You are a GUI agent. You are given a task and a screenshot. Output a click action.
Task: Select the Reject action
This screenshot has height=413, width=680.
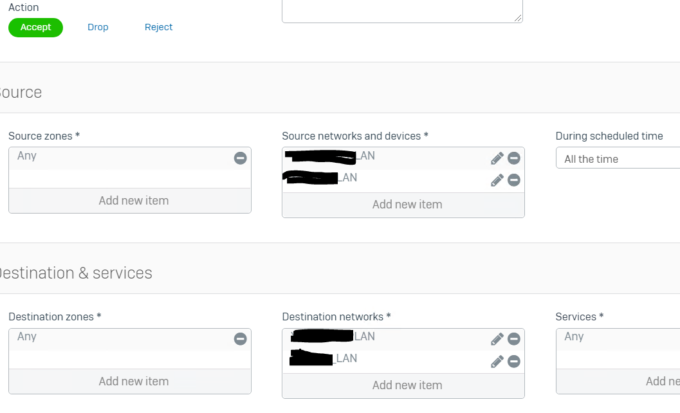pos(159,27)
